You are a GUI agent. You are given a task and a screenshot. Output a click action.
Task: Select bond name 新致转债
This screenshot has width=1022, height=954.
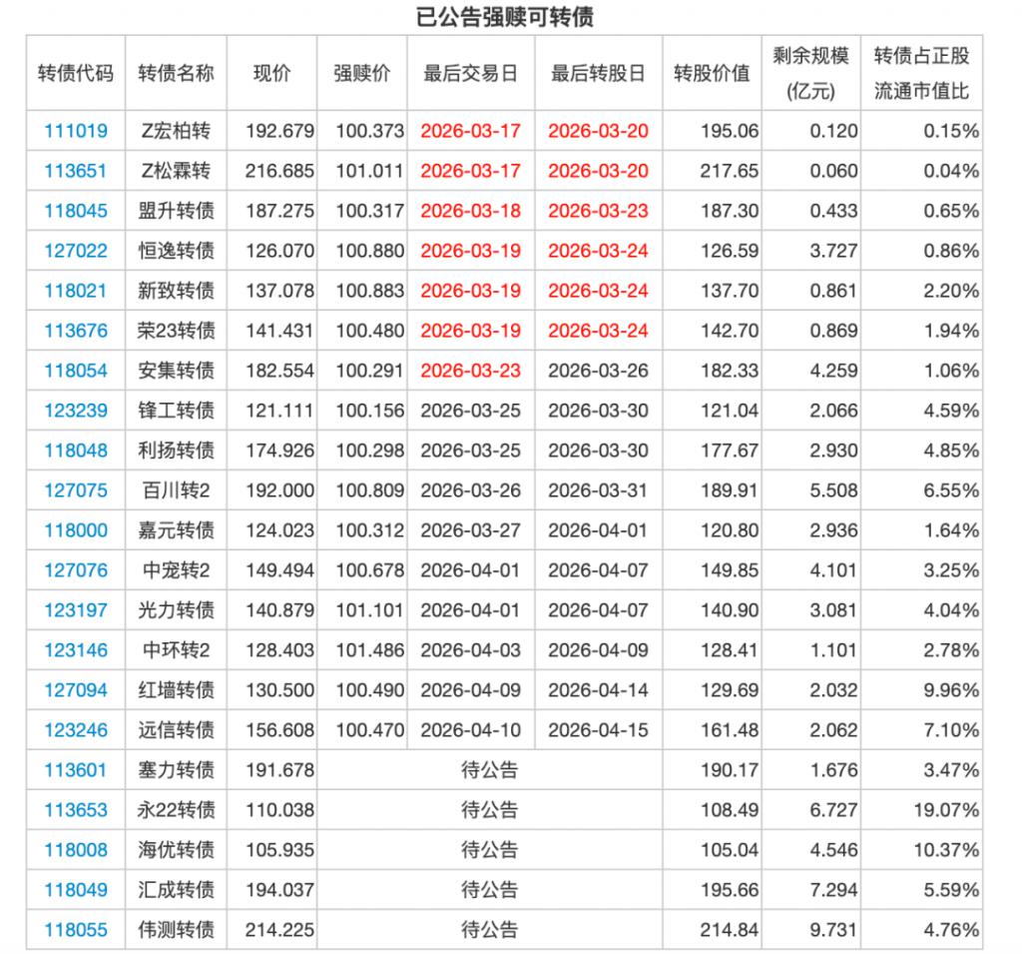click(176, 291)
